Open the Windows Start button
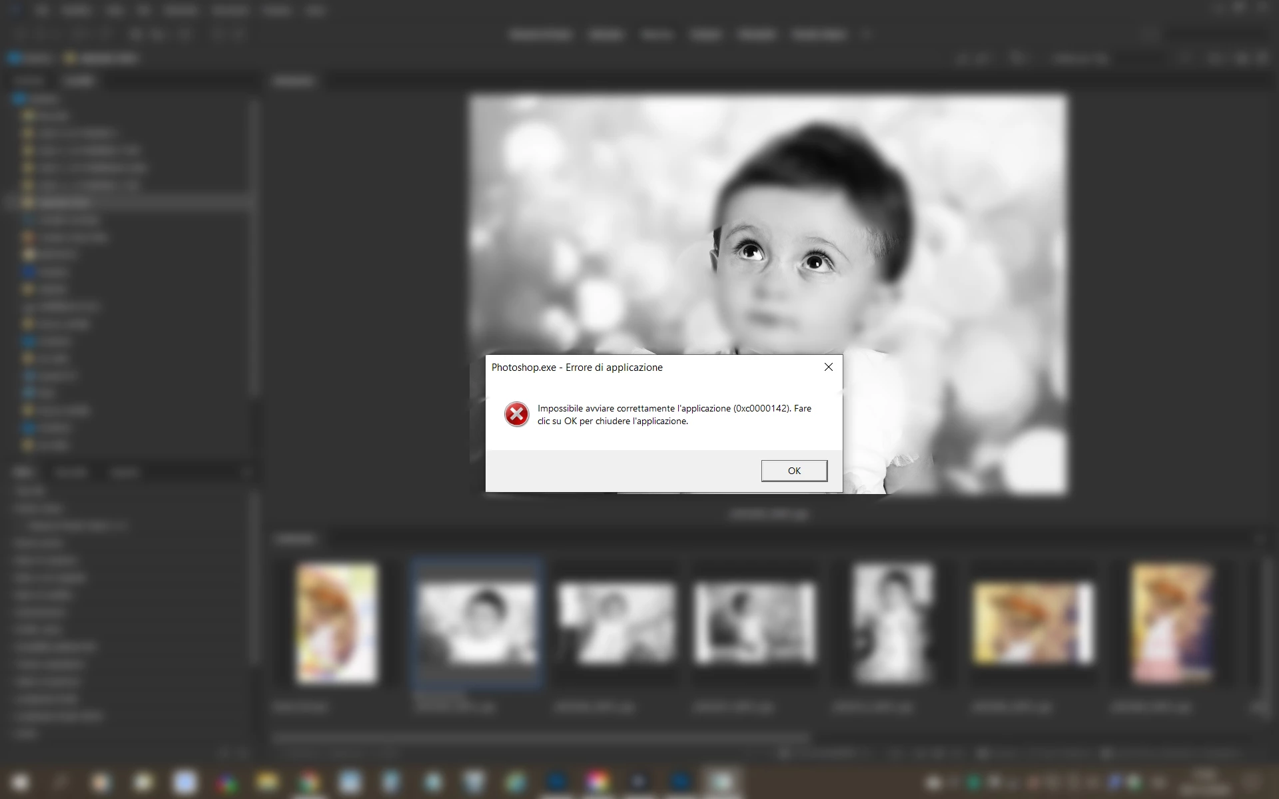 tap(20, 782)
